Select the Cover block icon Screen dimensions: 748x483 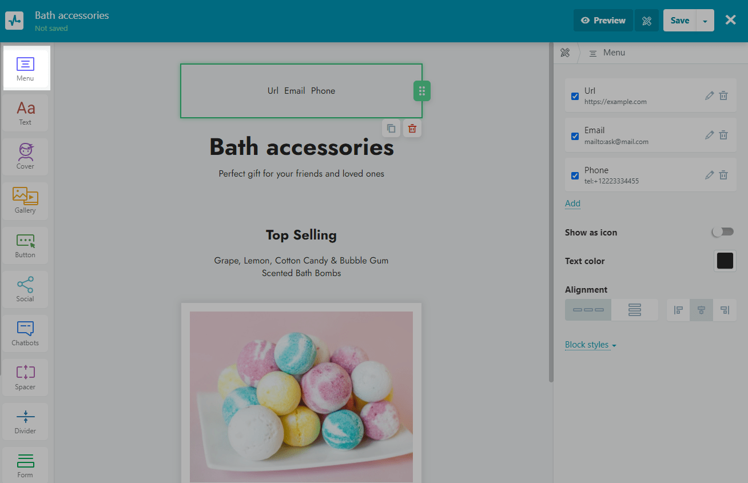coord(25,157)
